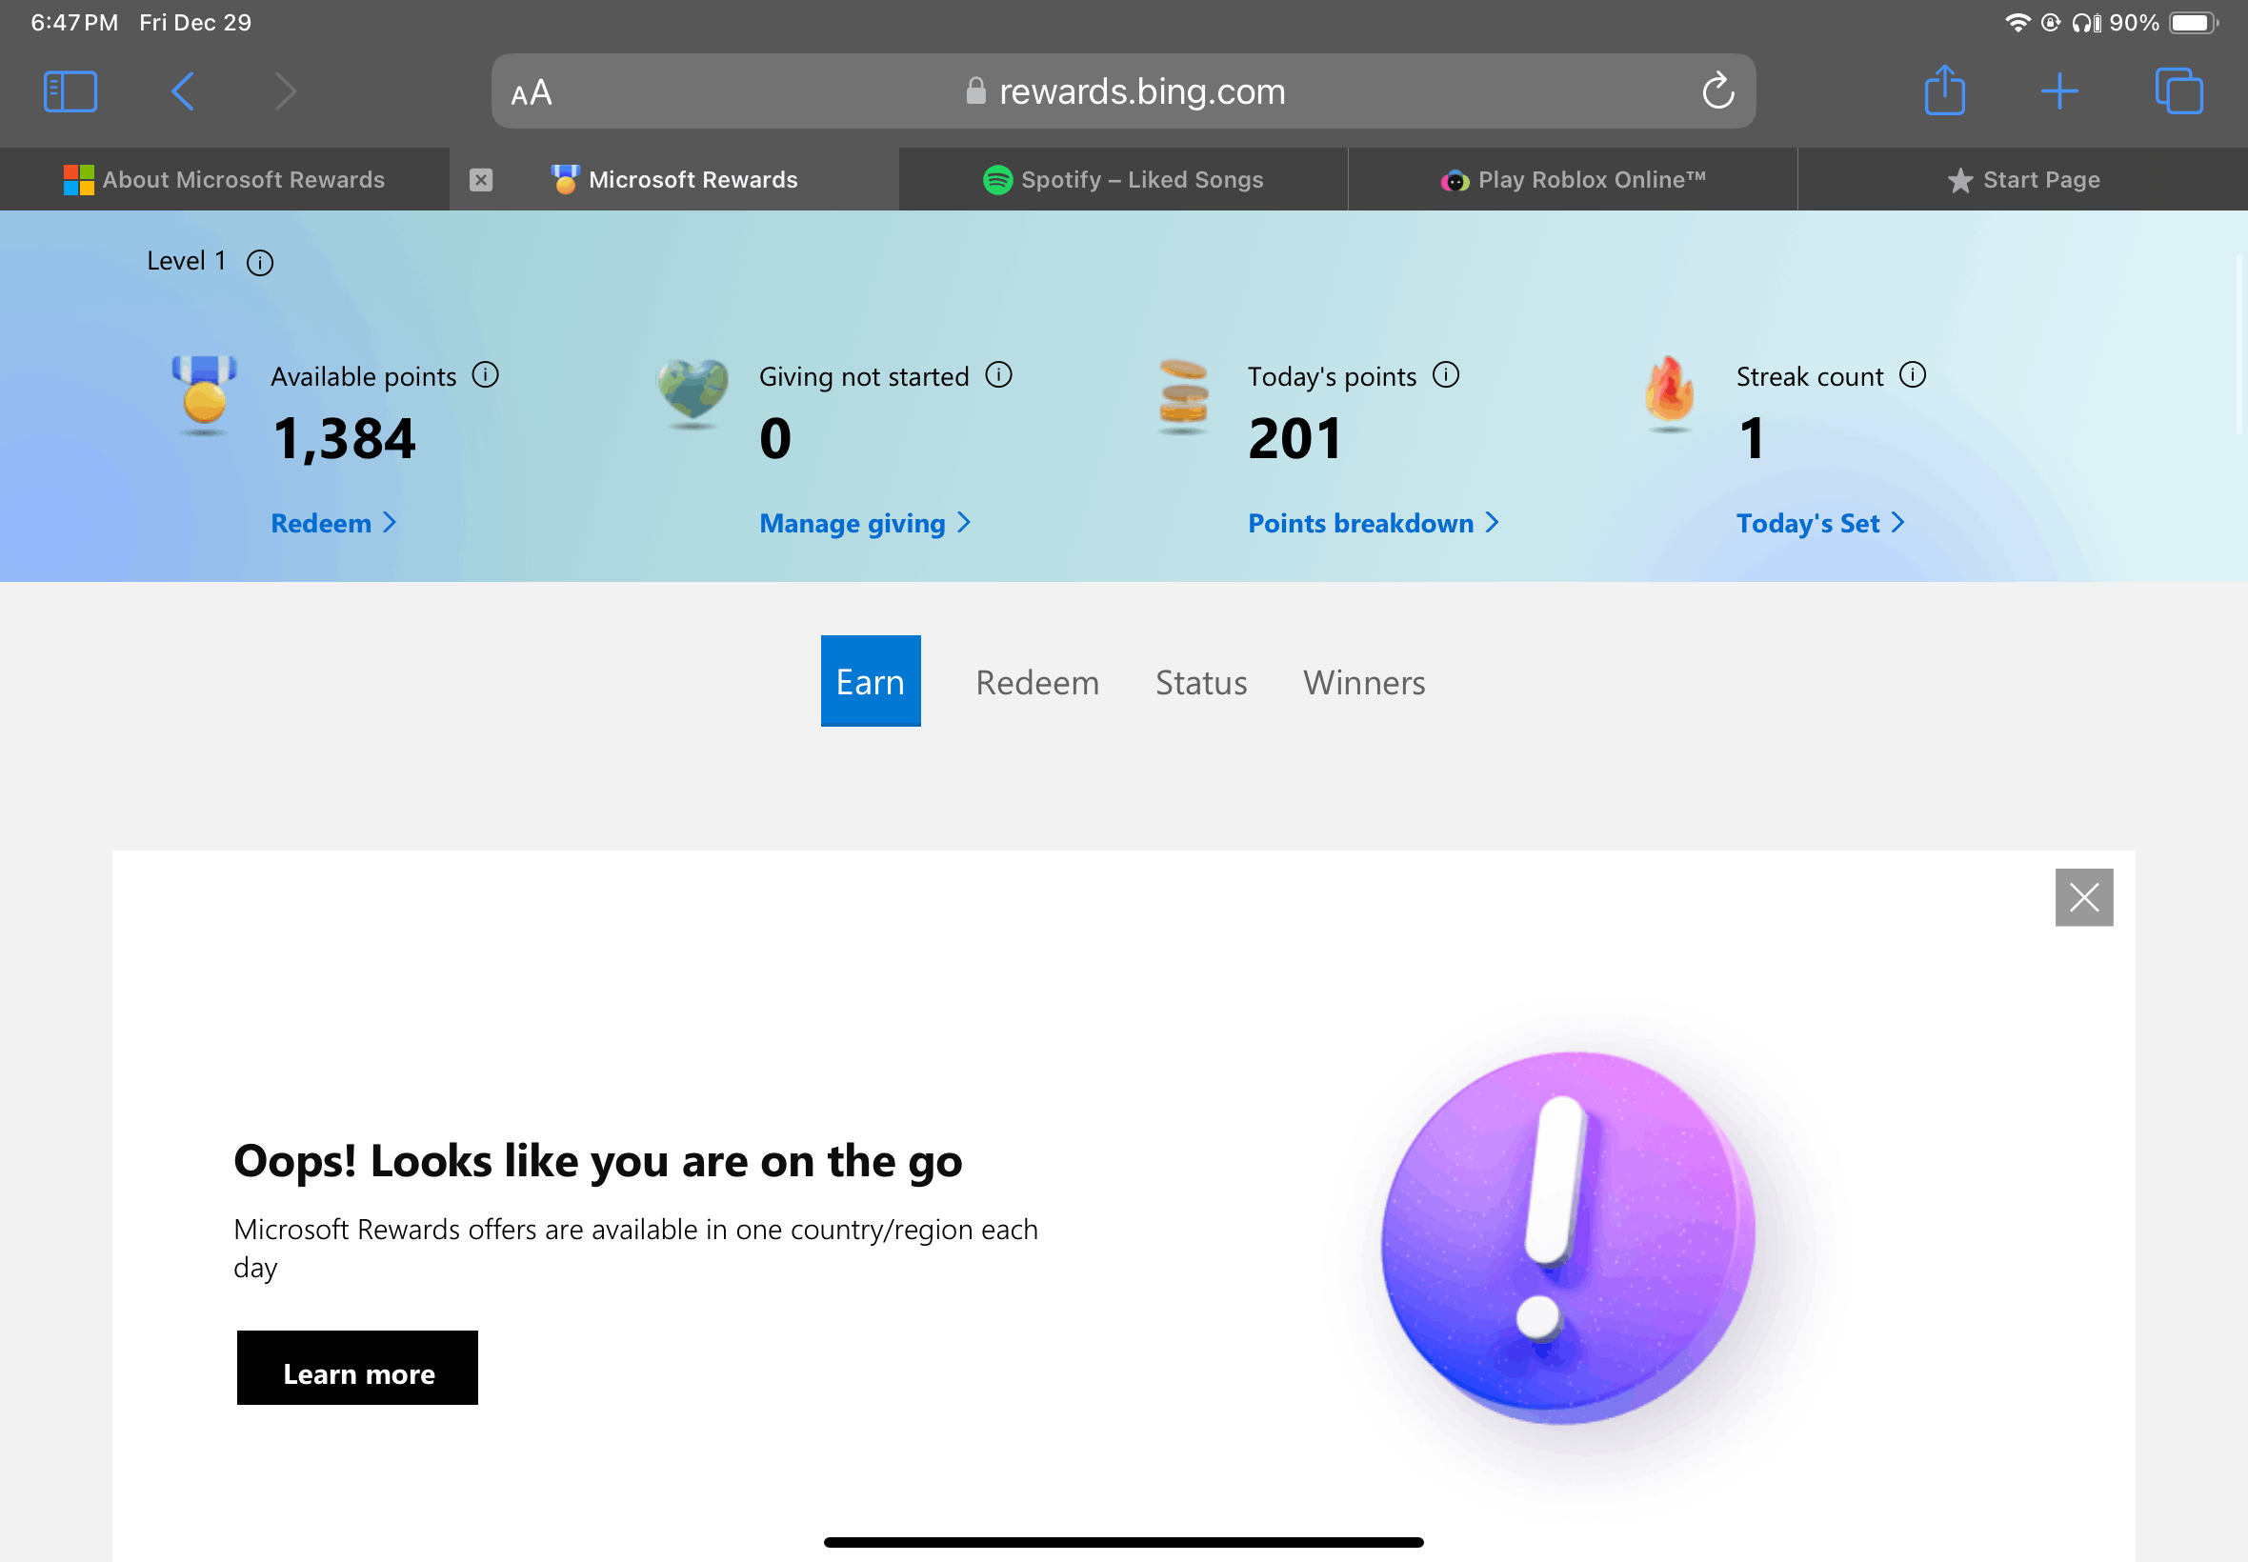Reload the page with the refresh icon

[1717, 92]
